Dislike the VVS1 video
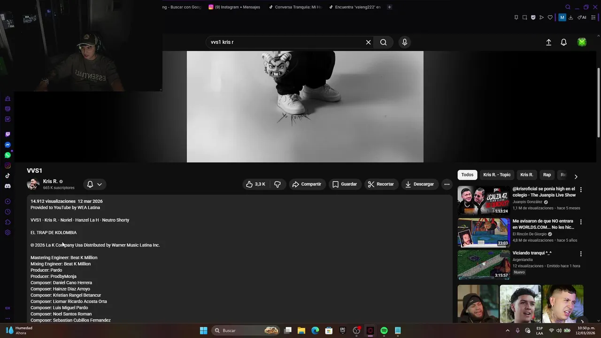 [277, 184]
